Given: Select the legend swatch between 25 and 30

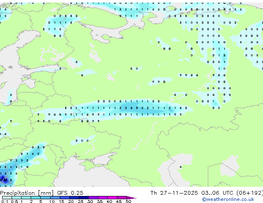Looking at the screenshot, I should coord(83,198).
